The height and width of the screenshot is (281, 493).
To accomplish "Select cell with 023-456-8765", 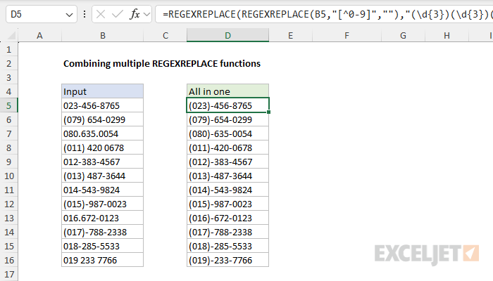I will (103, 105).
